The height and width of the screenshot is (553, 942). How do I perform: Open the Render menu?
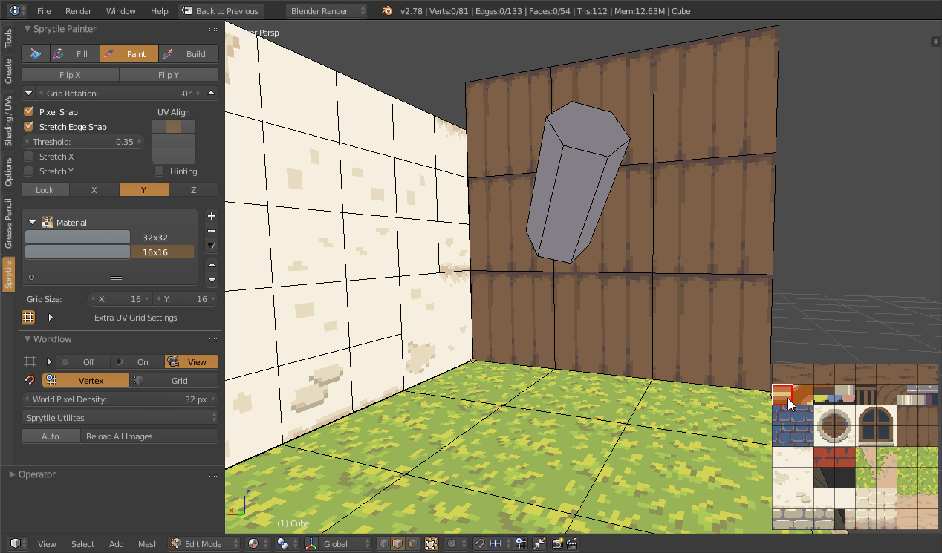tap(79, 11)
